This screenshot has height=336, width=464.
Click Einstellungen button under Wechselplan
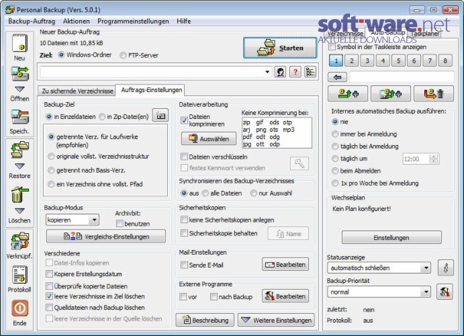tap(391, 237)
